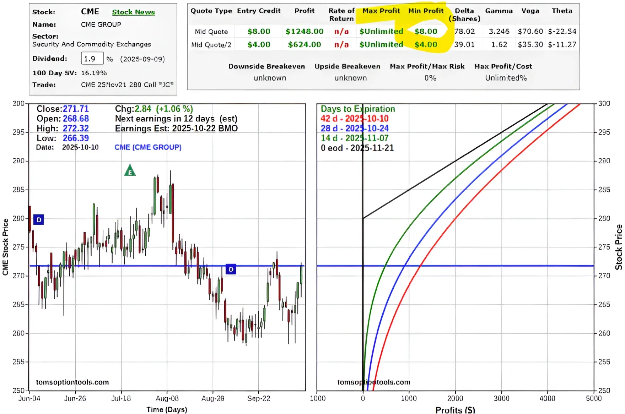The width and height of the screenshot is (625, 414).
Task: Select 'unknown' under Upside Breakeven
Action: (351, 78)
